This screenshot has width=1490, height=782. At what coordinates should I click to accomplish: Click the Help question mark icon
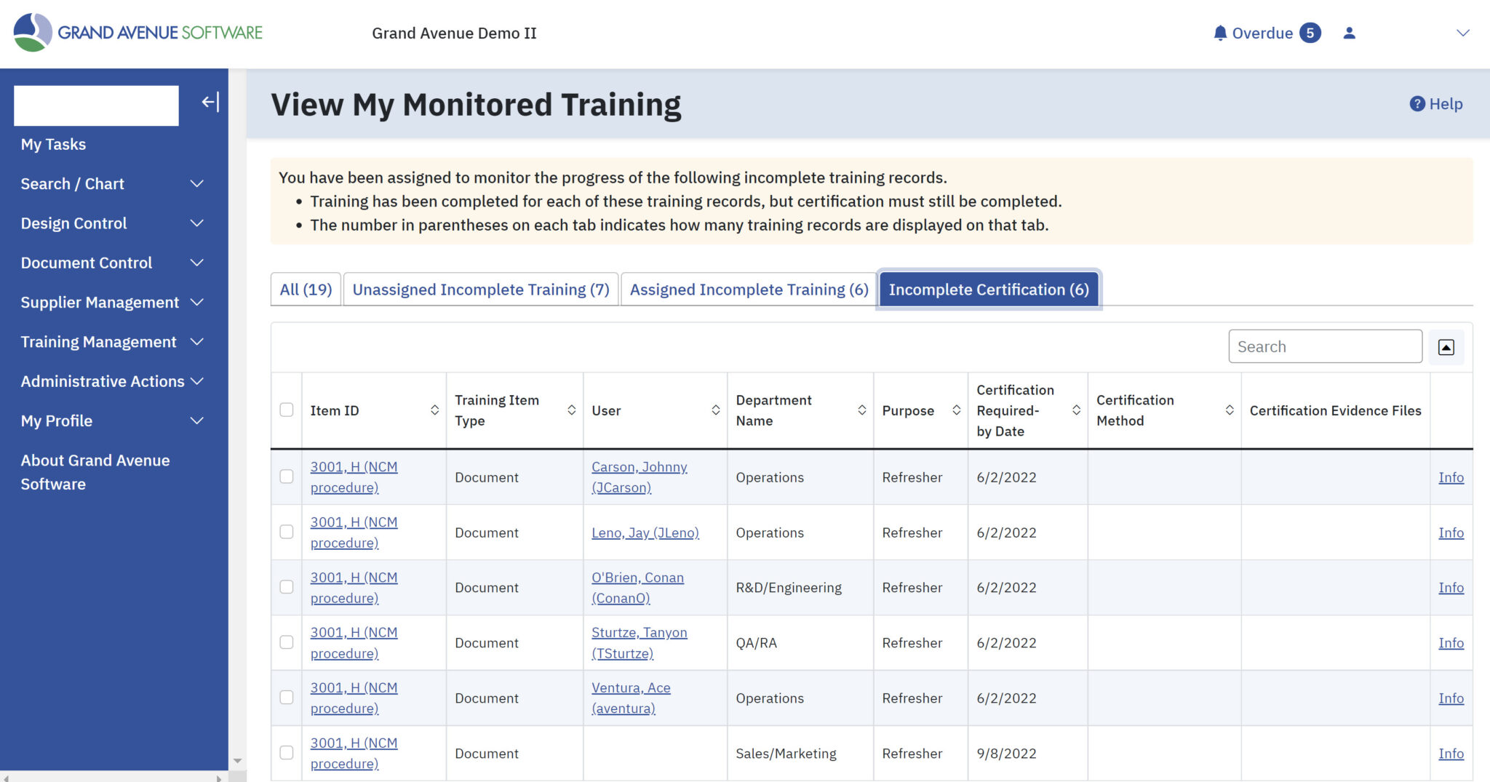click(x=1417, y=104)
